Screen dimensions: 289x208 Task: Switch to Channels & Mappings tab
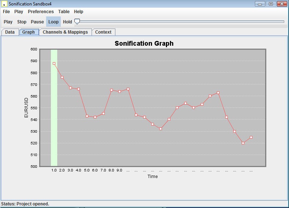coord(65,32)
